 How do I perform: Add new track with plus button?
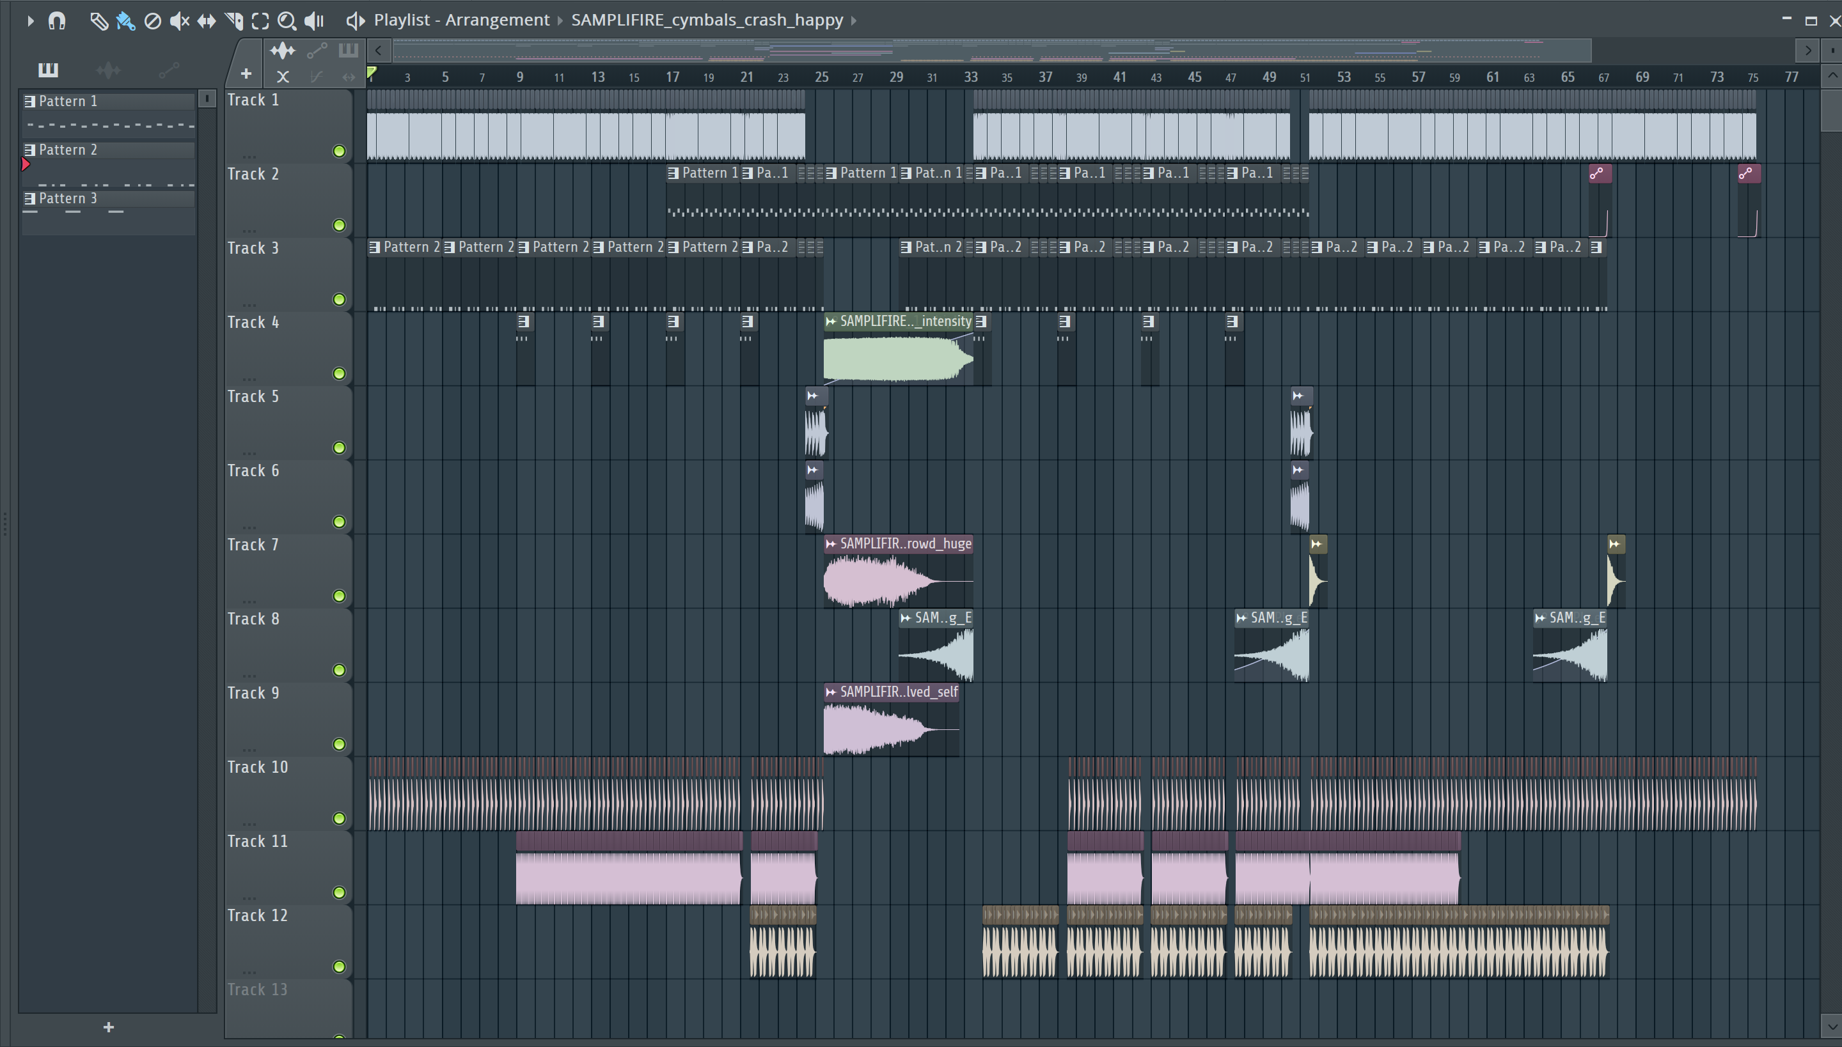(246, 74)
